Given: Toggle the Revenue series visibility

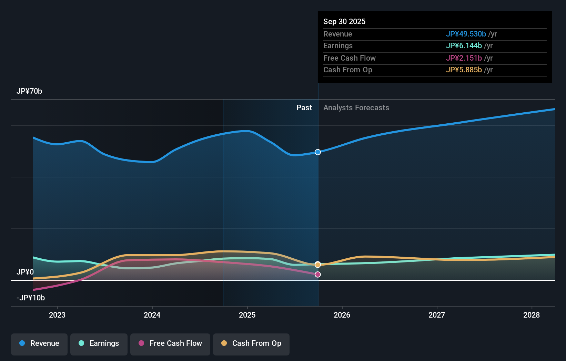Looking at the screenshot, I should point(39,343).
